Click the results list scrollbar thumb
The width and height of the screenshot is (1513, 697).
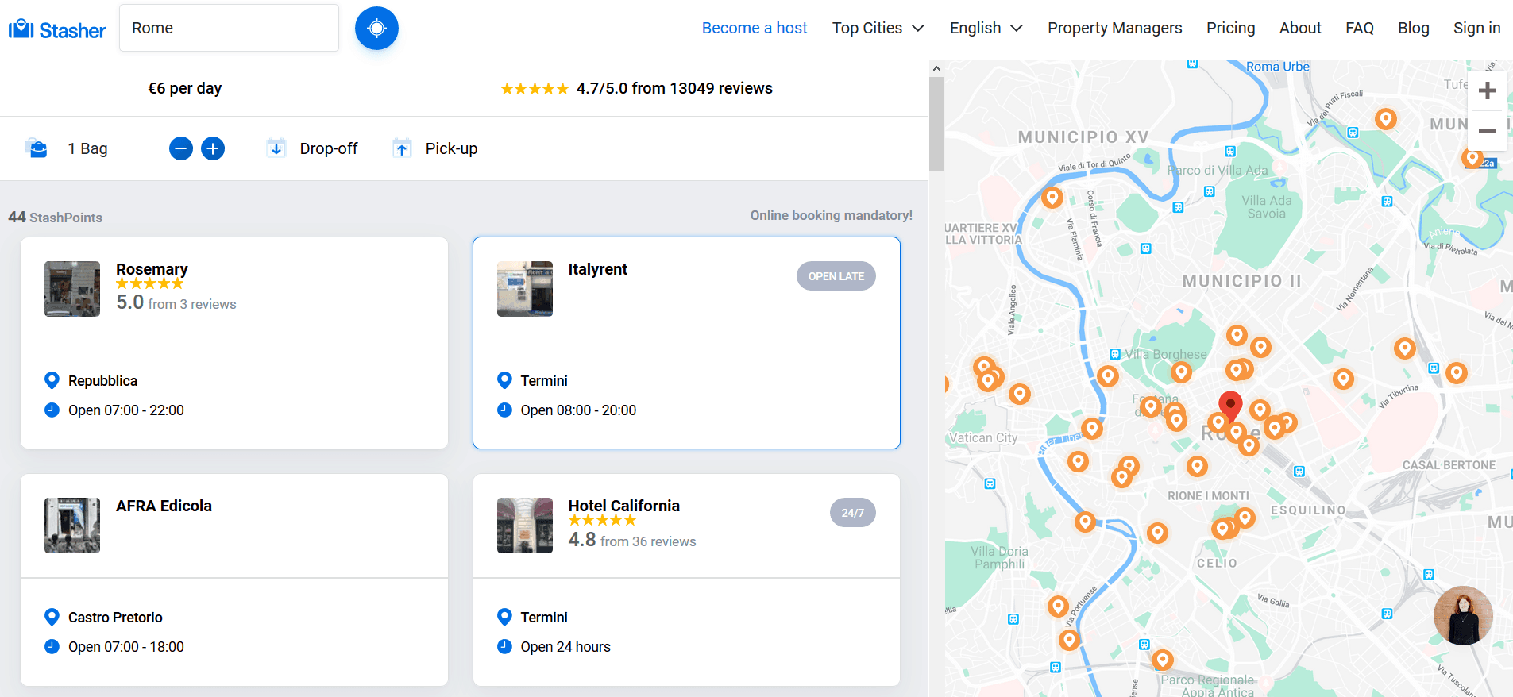(936, 123)
